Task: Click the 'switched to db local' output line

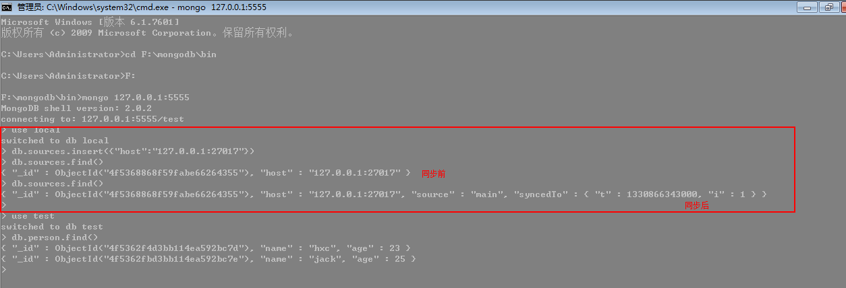Action: [x=55, y=141]
